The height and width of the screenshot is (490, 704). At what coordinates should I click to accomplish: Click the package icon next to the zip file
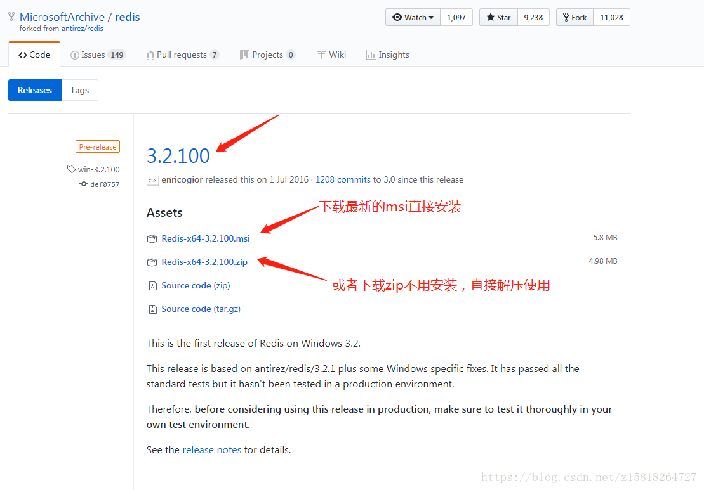click(x=152, y=262)
